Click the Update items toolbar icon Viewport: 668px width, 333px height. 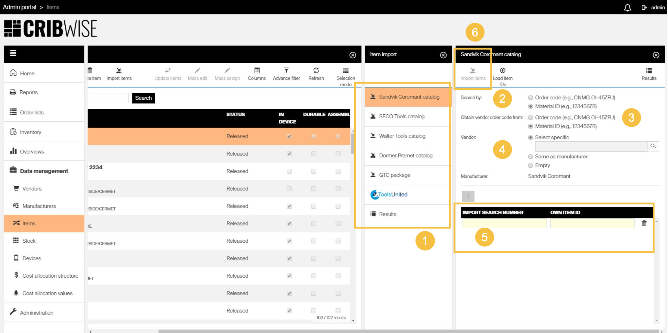168,74
